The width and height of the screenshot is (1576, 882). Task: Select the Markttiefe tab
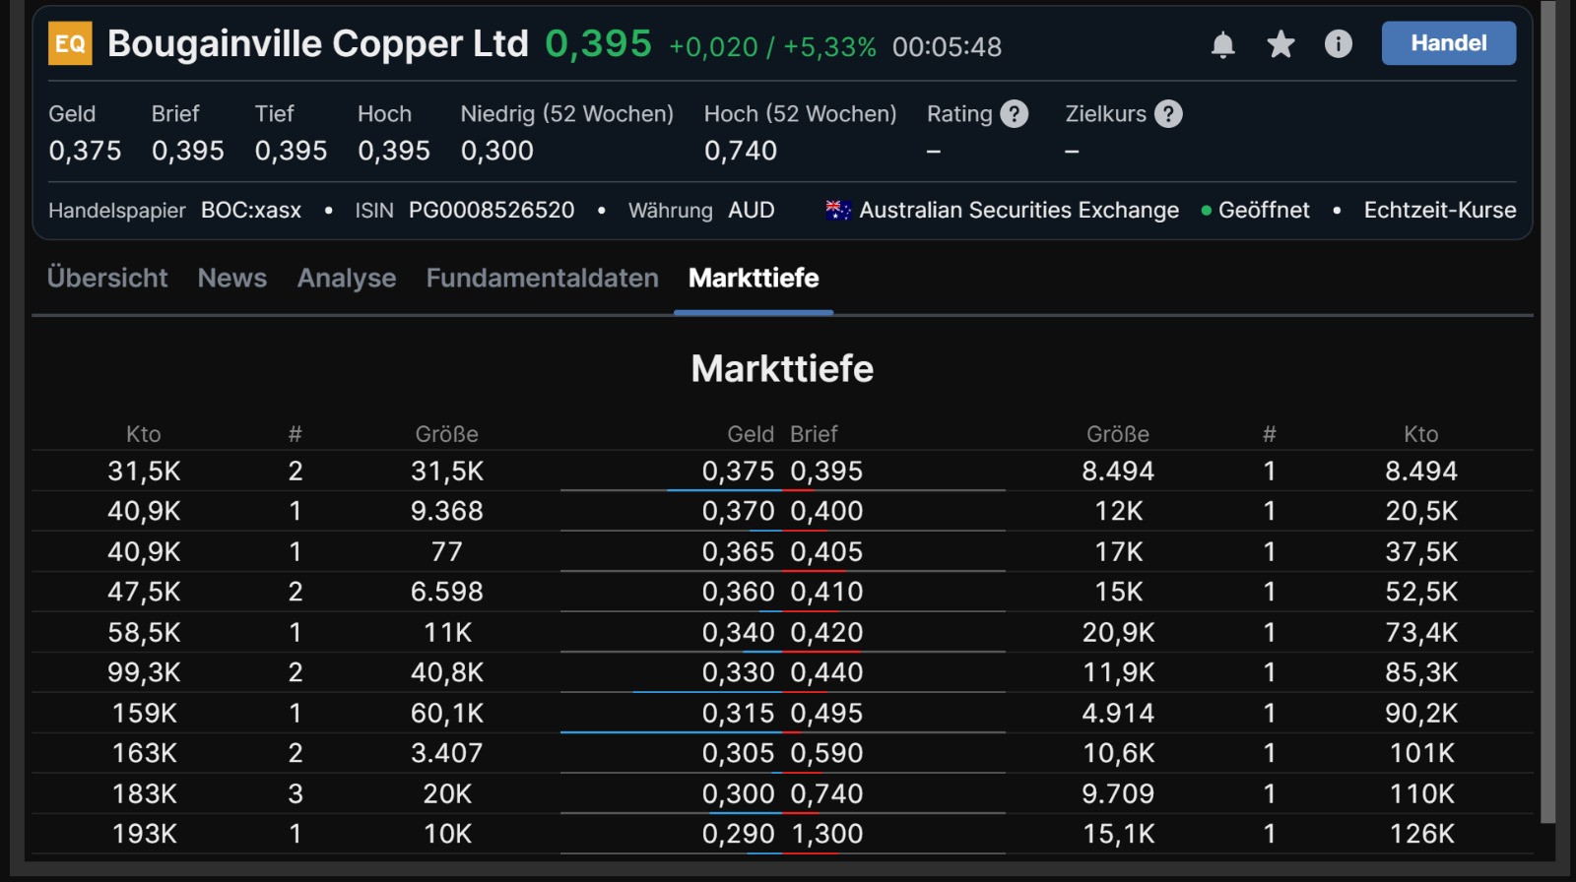754,279
